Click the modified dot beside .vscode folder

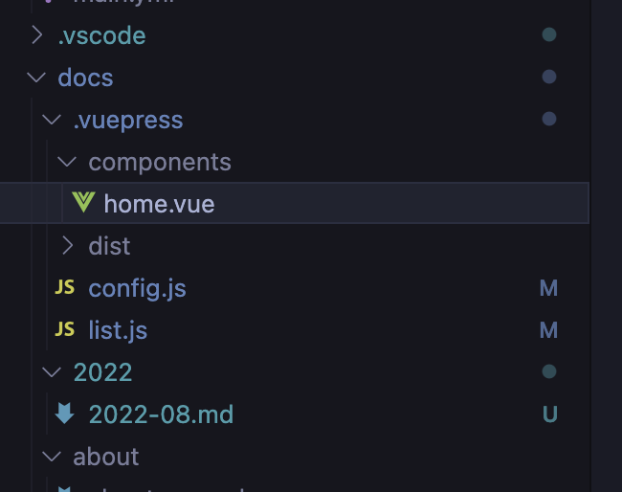pos(548,35)
